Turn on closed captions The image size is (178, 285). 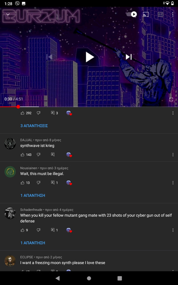tap(161, 14)
